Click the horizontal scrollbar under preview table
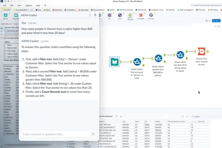The height and width of the screenshot is (148, 222). click(29, 145)
